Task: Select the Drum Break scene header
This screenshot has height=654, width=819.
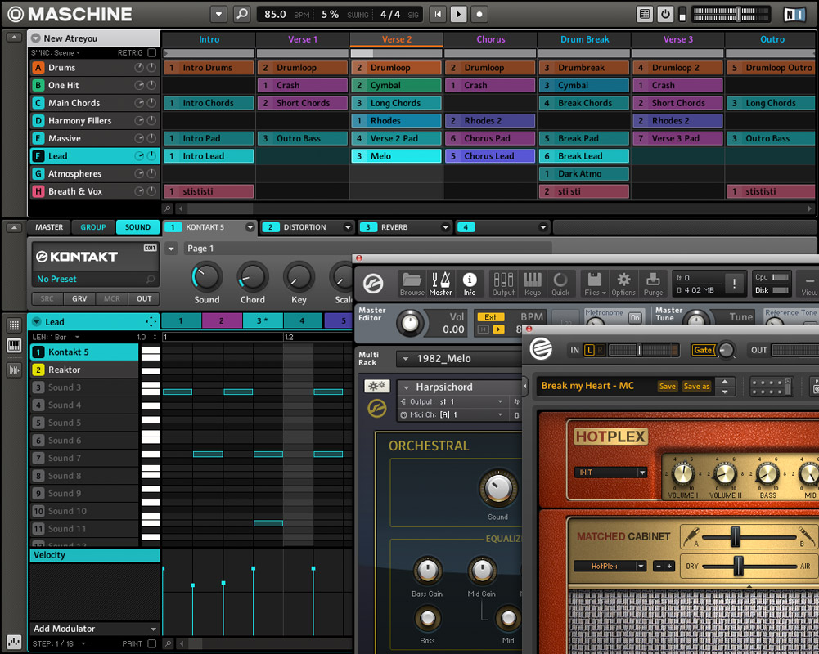Action: pos(584,39)
